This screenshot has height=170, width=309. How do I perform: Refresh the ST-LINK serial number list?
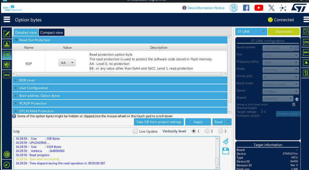point(297,48)
